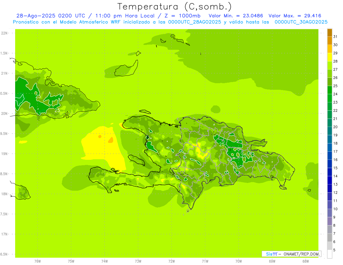
Task: Click the 68W longitude axis label
Action: 306,261
